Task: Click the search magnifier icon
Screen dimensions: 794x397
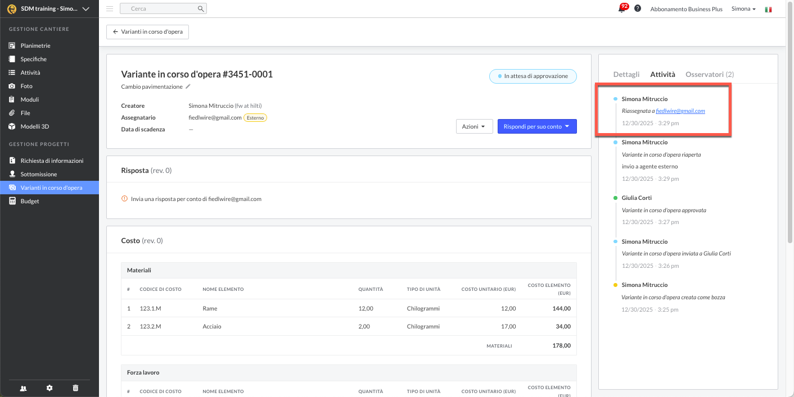Action: pos(201,9)
